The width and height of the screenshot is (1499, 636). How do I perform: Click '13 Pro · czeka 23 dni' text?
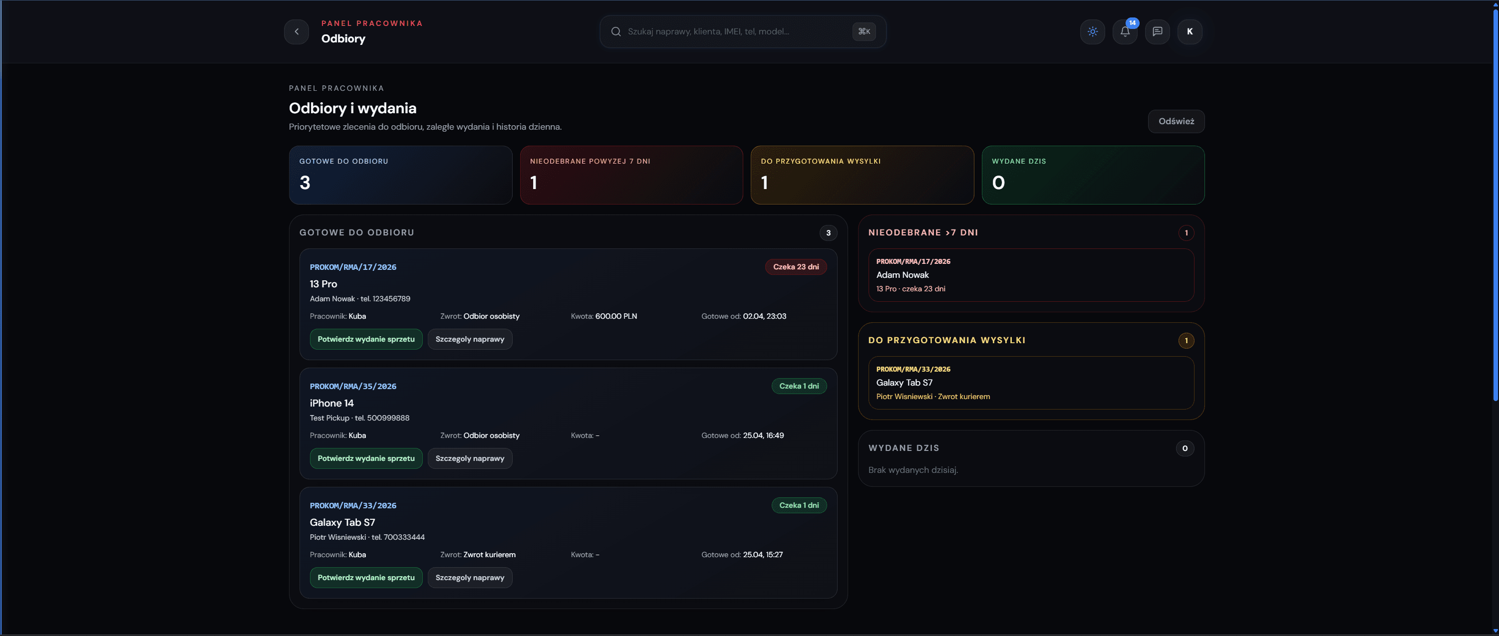pos(910,289)
